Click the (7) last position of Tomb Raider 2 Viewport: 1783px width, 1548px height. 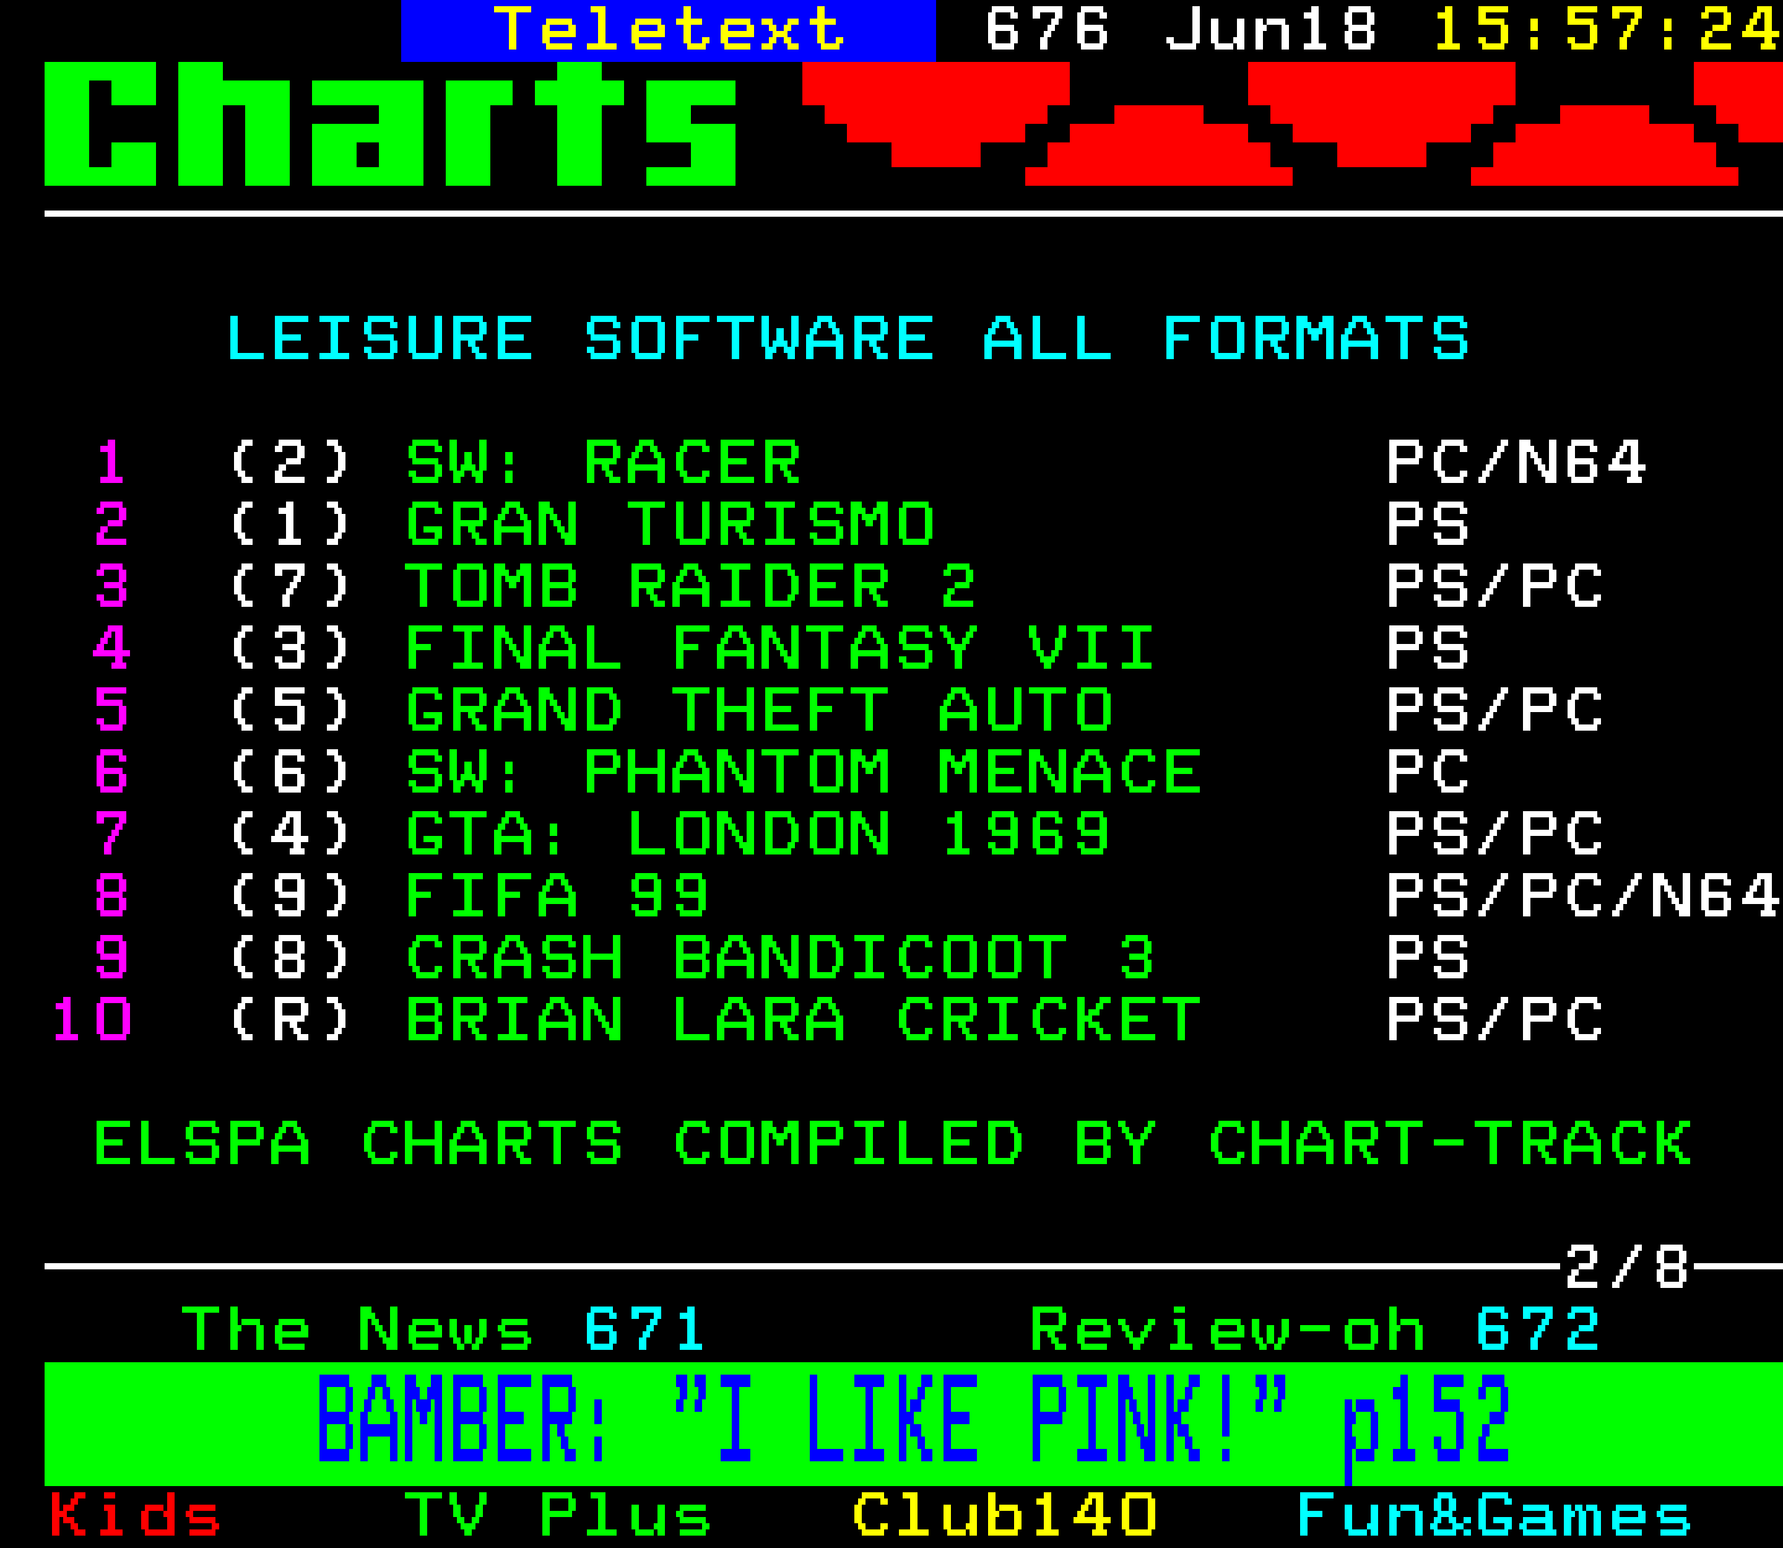[x=290, y=586]
